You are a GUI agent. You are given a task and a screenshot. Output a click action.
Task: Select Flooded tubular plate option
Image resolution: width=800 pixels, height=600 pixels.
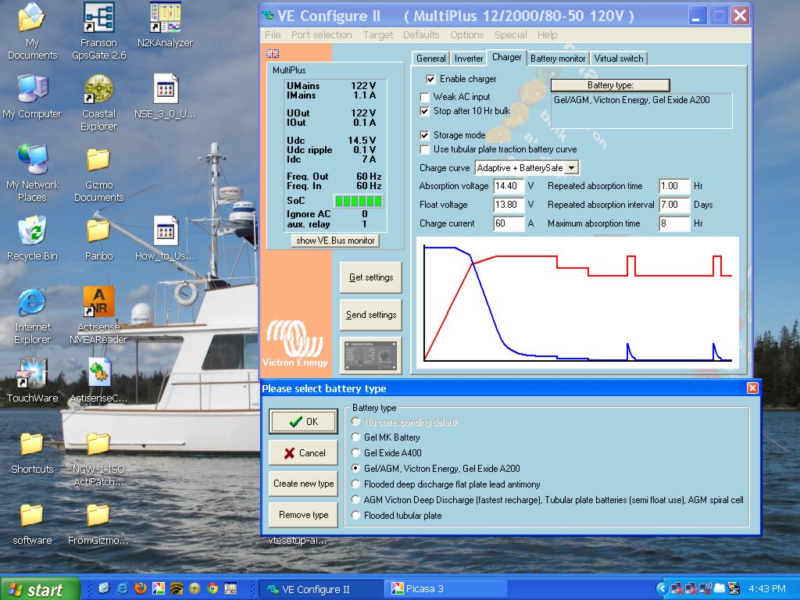click(x=356, y=516)
